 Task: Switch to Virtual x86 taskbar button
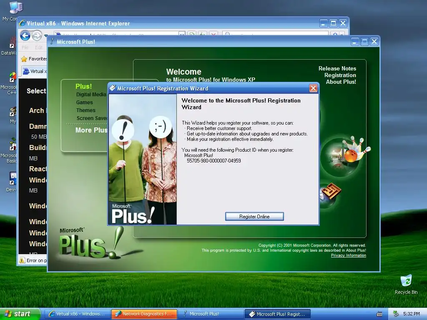[x=77, y=314]
